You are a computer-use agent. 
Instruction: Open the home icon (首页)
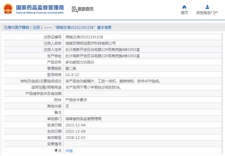(x=184, y=7)
